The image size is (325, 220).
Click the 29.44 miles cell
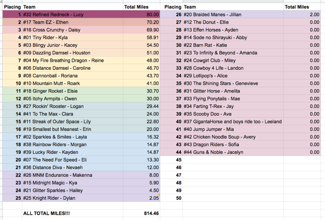141,106
